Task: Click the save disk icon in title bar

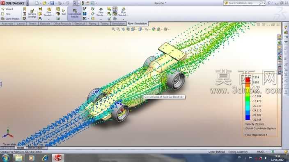Action: click(x=52, y=3)
